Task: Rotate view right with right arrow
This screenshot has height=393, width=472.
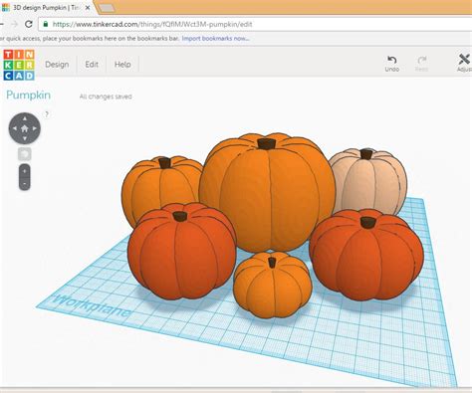Action: pyautogui.click(x=35, y=128)
